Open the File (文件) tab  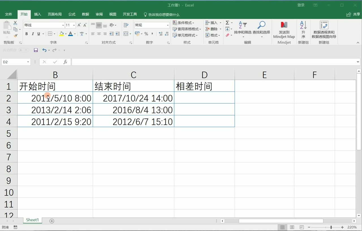[9, 14]
